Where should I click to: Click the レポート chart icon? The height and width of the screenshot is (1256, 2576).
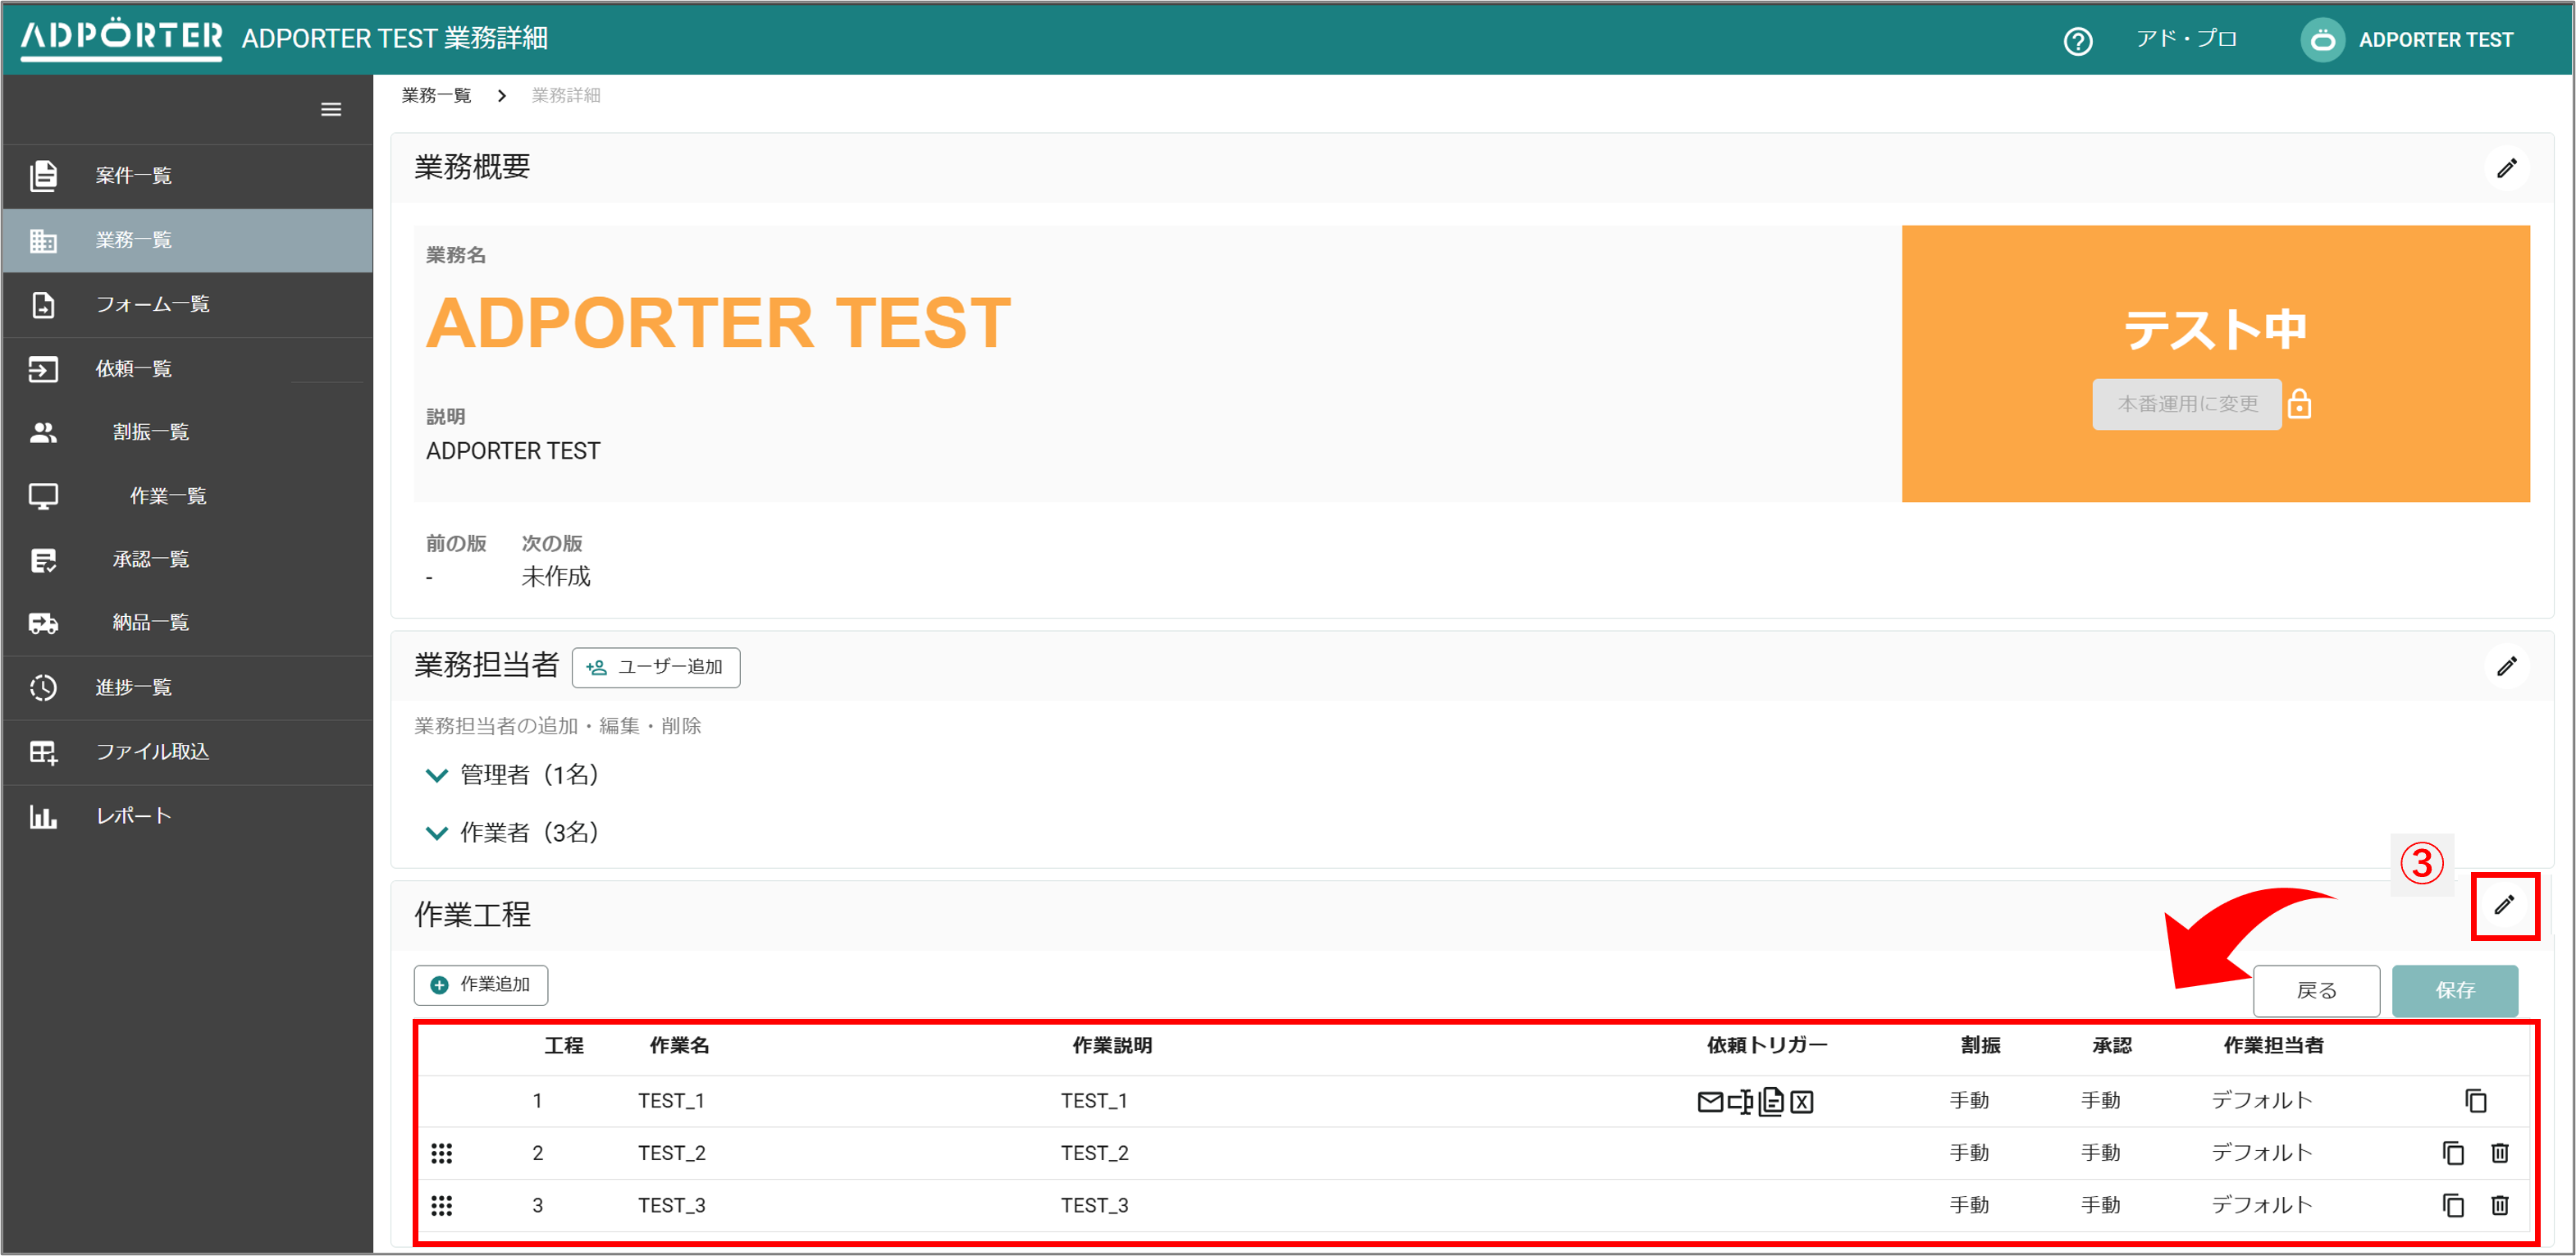(x=43, y=816)
